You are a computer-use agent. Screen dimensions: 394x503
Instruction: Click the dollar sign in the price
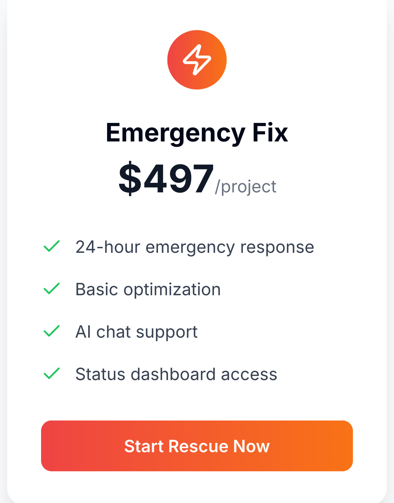tap(130, 178)
